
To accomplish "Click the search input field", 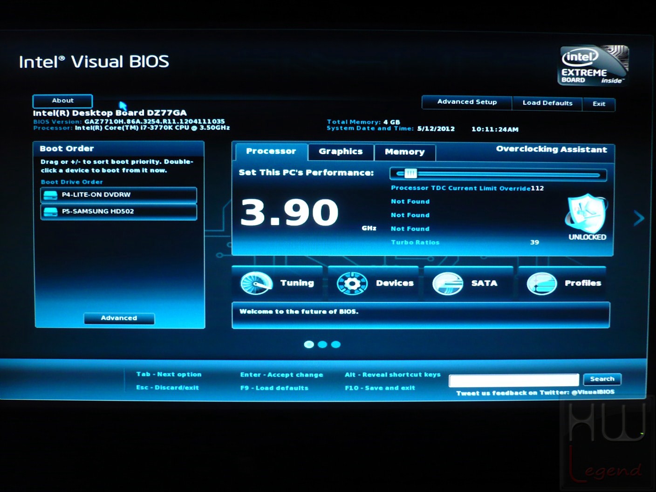I will 513,380.
